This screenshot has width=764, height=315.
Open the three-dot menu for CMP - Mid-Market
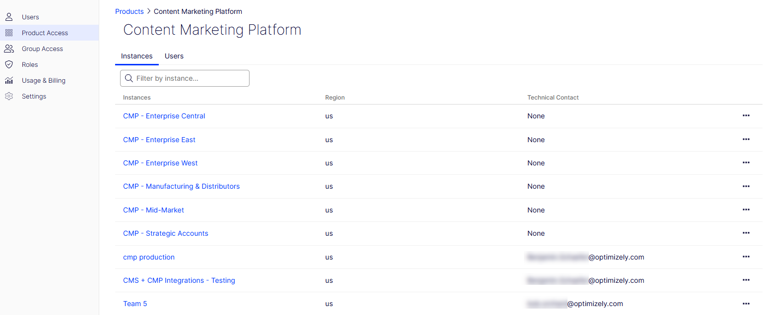click(x=746, y=210)
